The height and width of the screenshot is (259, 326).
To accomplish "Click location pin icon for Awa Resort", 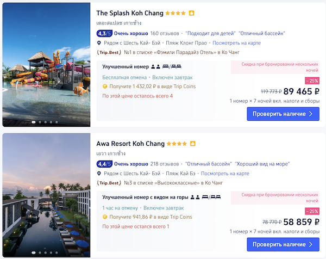I will [x=99, y=174].
